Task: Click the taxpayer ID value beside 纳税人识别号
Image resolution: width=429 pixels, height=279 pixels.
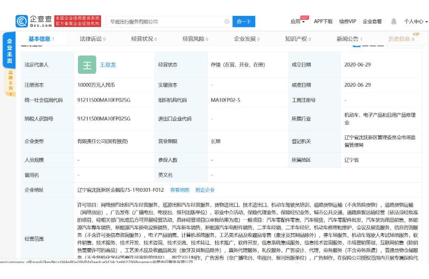Action: tap(104, 119)
